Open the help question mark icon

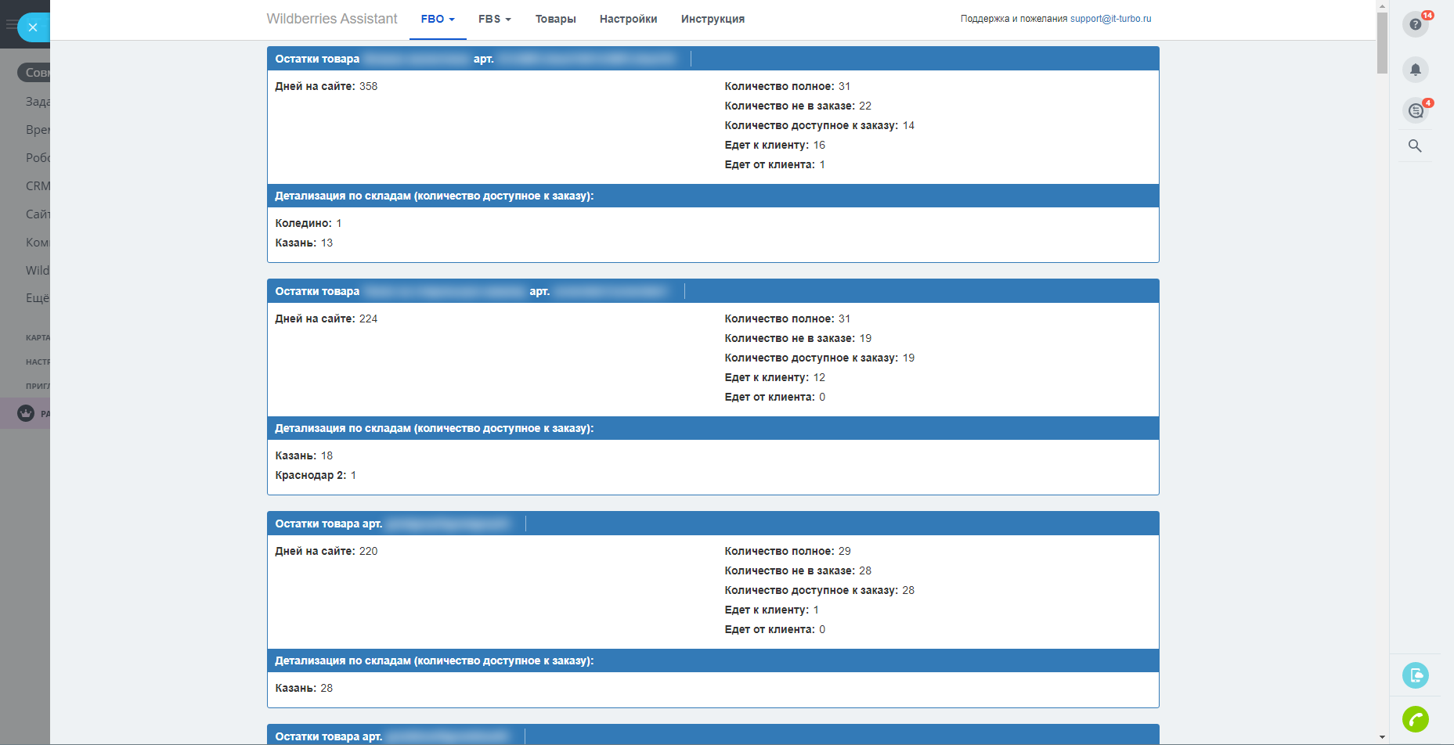pyautogui.click(x=1415, y=24)
